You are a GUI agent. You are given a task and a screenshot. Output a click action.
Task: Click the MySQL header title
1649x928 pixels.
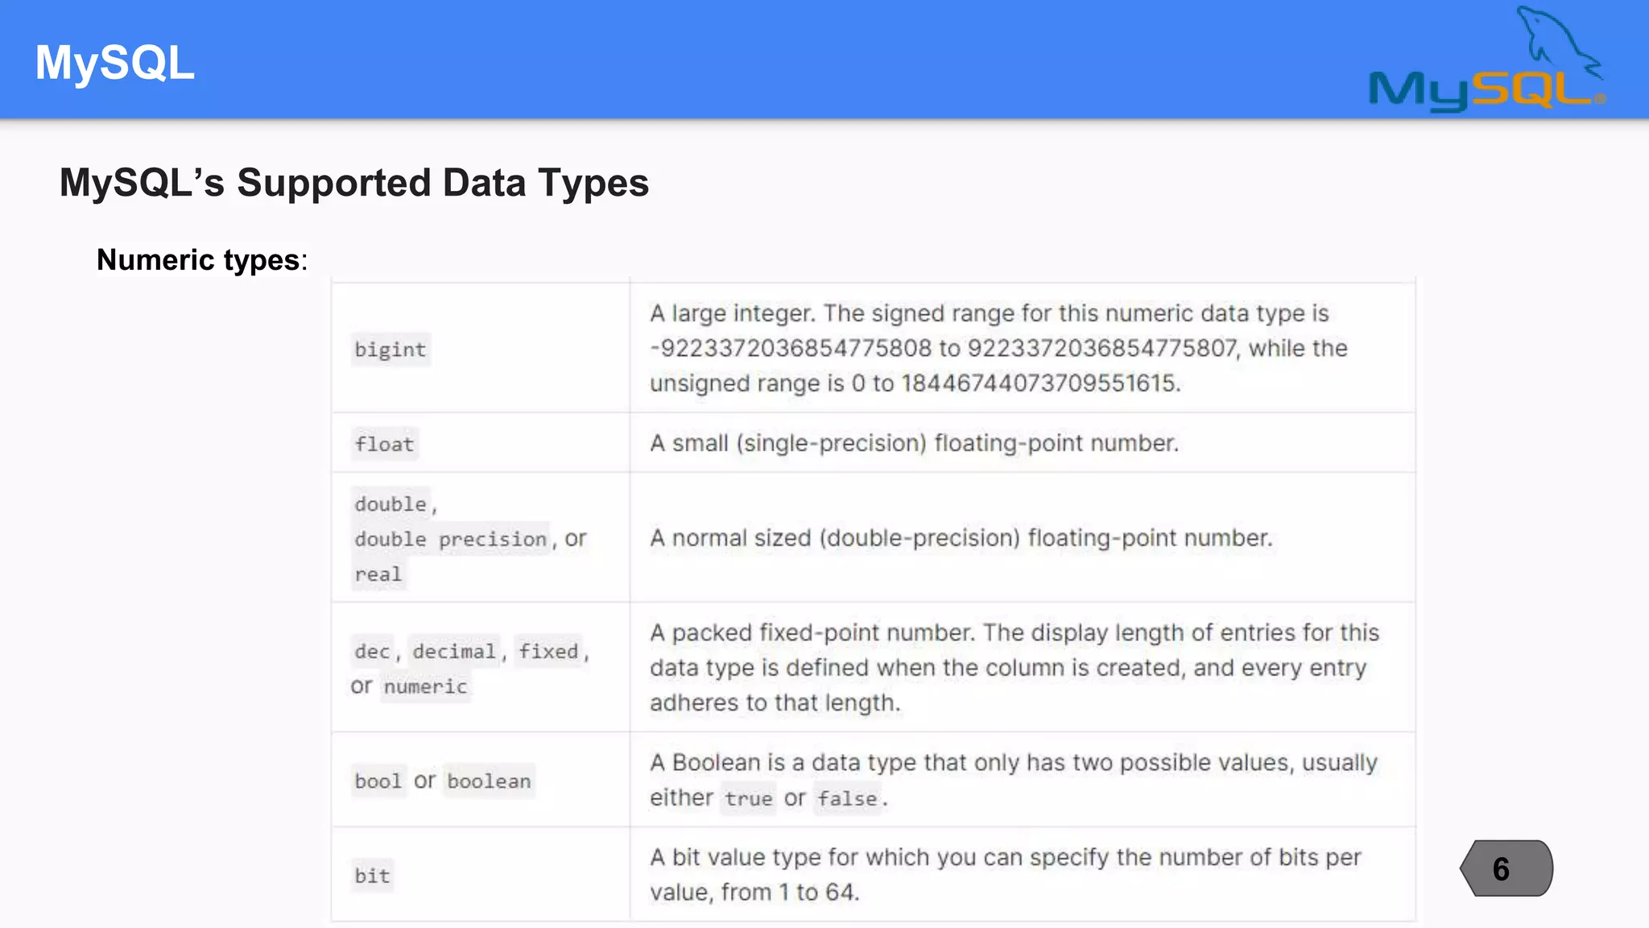pyautogui.click(x=115, y=62)
